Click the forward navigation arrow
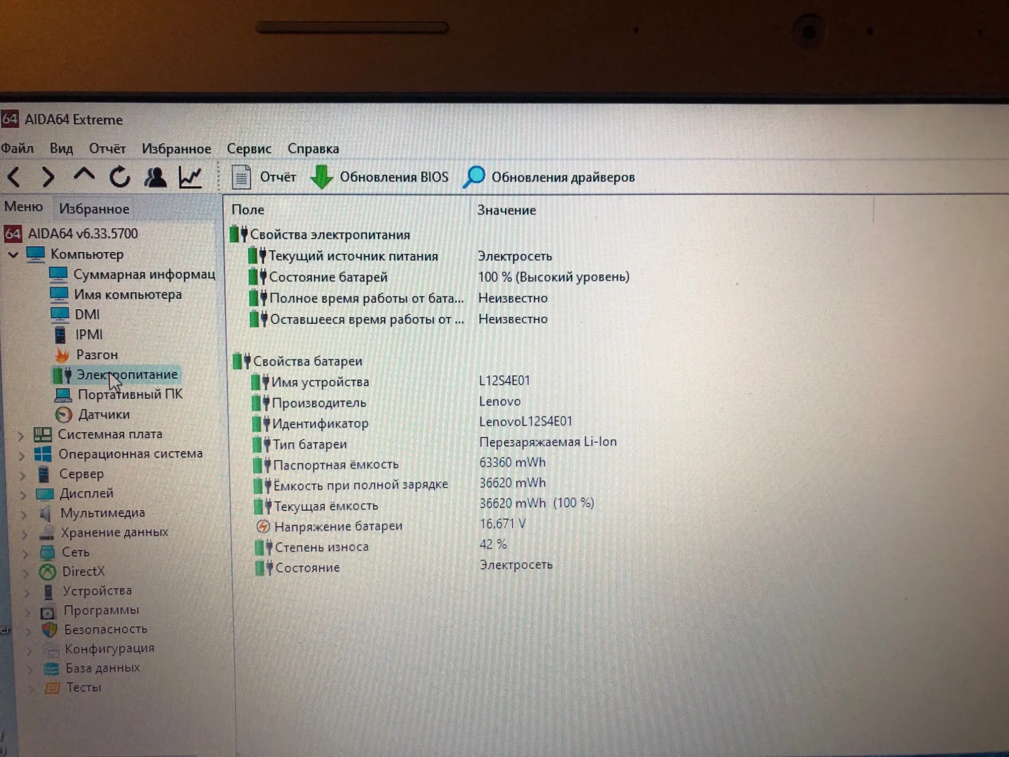The width and height of the screenshot is (1009, 757). click(x=48, y=177)
